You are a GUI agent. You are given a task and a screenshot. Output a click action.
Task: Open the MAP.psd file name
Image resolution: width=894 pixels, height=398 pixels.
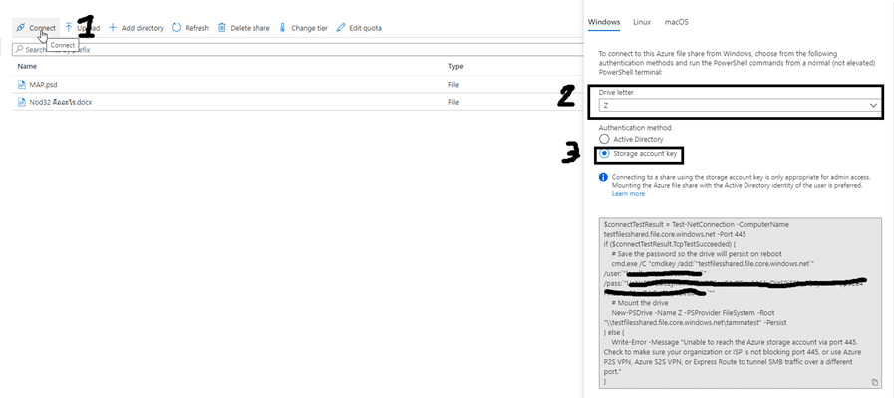43,85
